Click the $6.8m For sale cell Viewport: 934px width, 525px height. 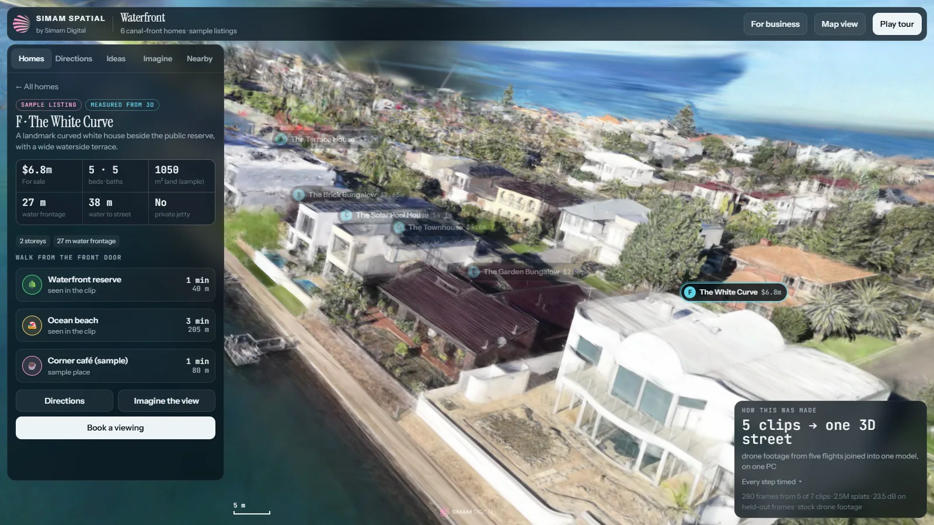tap(49, 176)
